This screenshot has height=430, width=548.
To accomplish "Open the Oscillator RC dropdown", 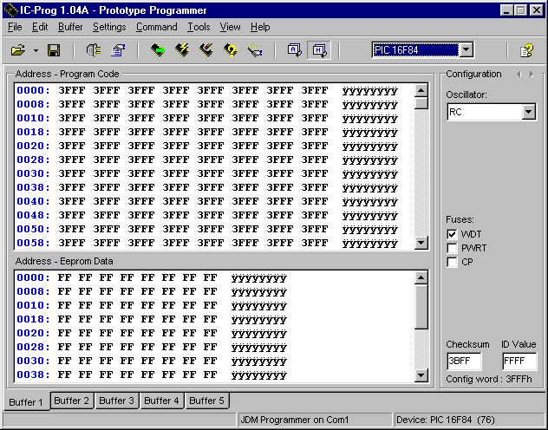I will (x=529, y=113).
